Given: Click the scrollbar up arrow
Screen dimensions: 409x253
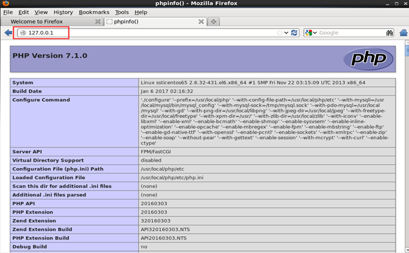Looking at the screenshot, I should click(407, 42).
